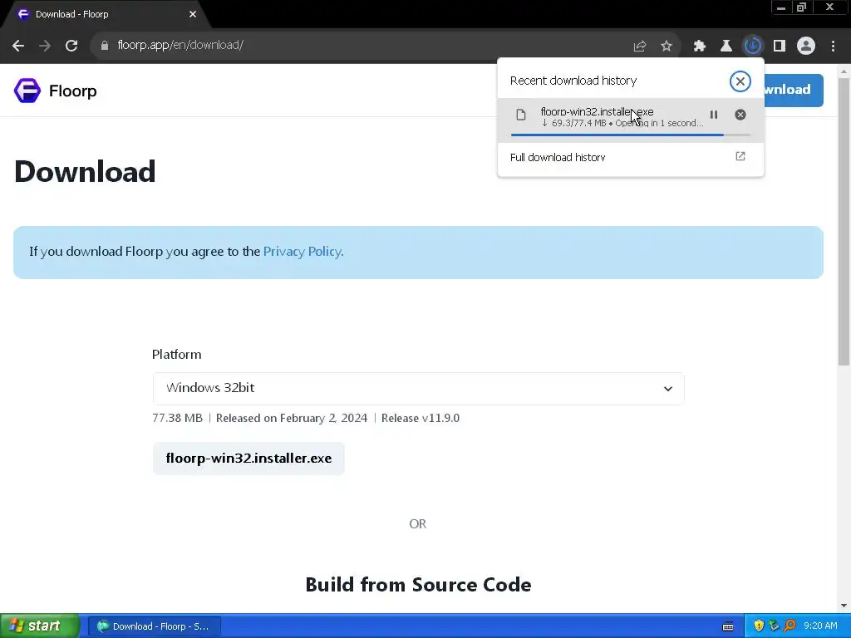Open the side panel icon
Screen dimensions: 851x638
[780, 47]
